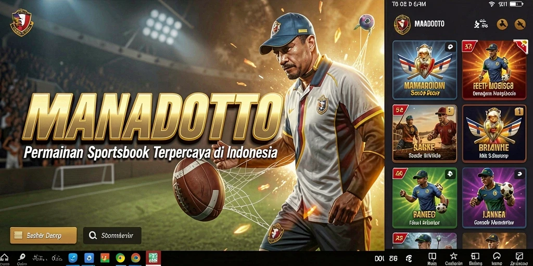The height and width of the screenshot is (266, 533).
Task: Open the window icon tab in bottom navigation
Action: point(475,258)
